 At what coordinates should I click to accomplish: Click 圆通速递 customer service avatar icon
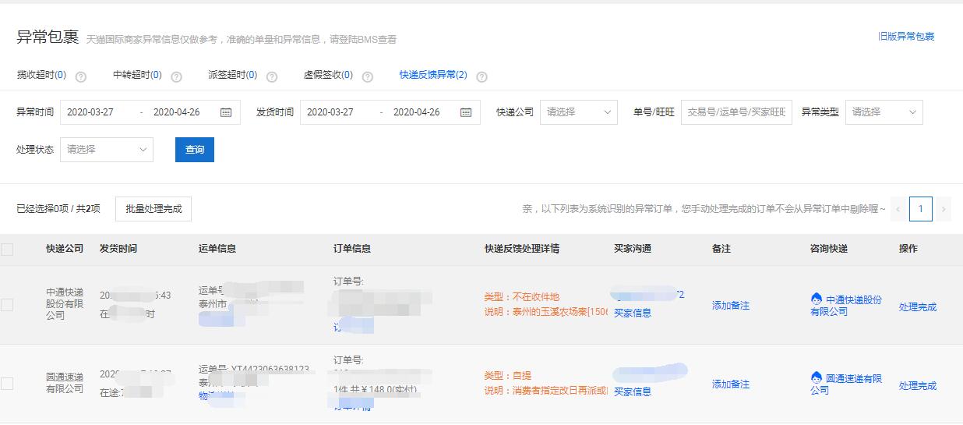tap(817, 377)
